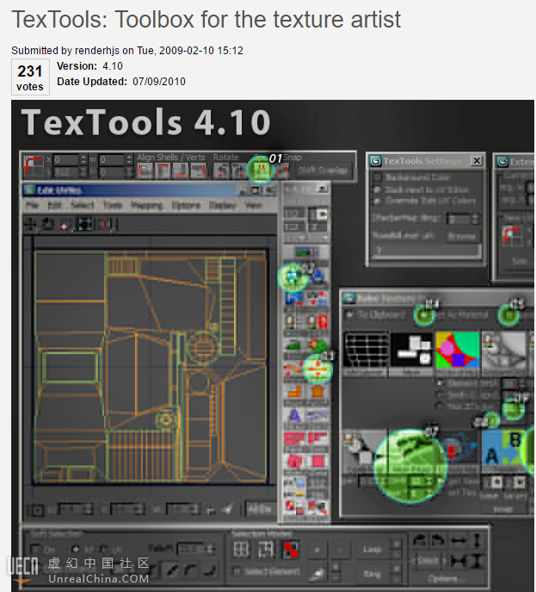The height and width of the screenshot is (592, 536).
Task: Select the Move tool in Edit UVWs toolbar
Action: click(30, 225)
